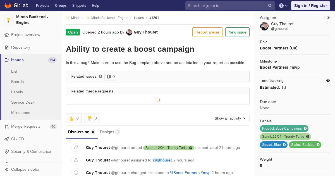The width and height of the screenshot is (335, 176).
Task: Open the Issues List sidebar item
Action: [14, 71]
